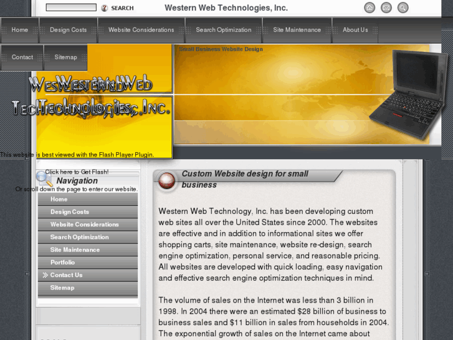Click 'Small Business Website Design' banner text
453x340 pixels.
click(x=221, y=49)
